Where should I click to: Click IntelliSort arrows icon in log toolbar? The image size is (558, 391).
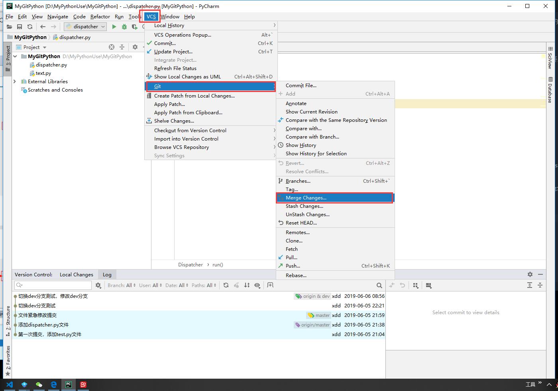[x=247, y=285]
